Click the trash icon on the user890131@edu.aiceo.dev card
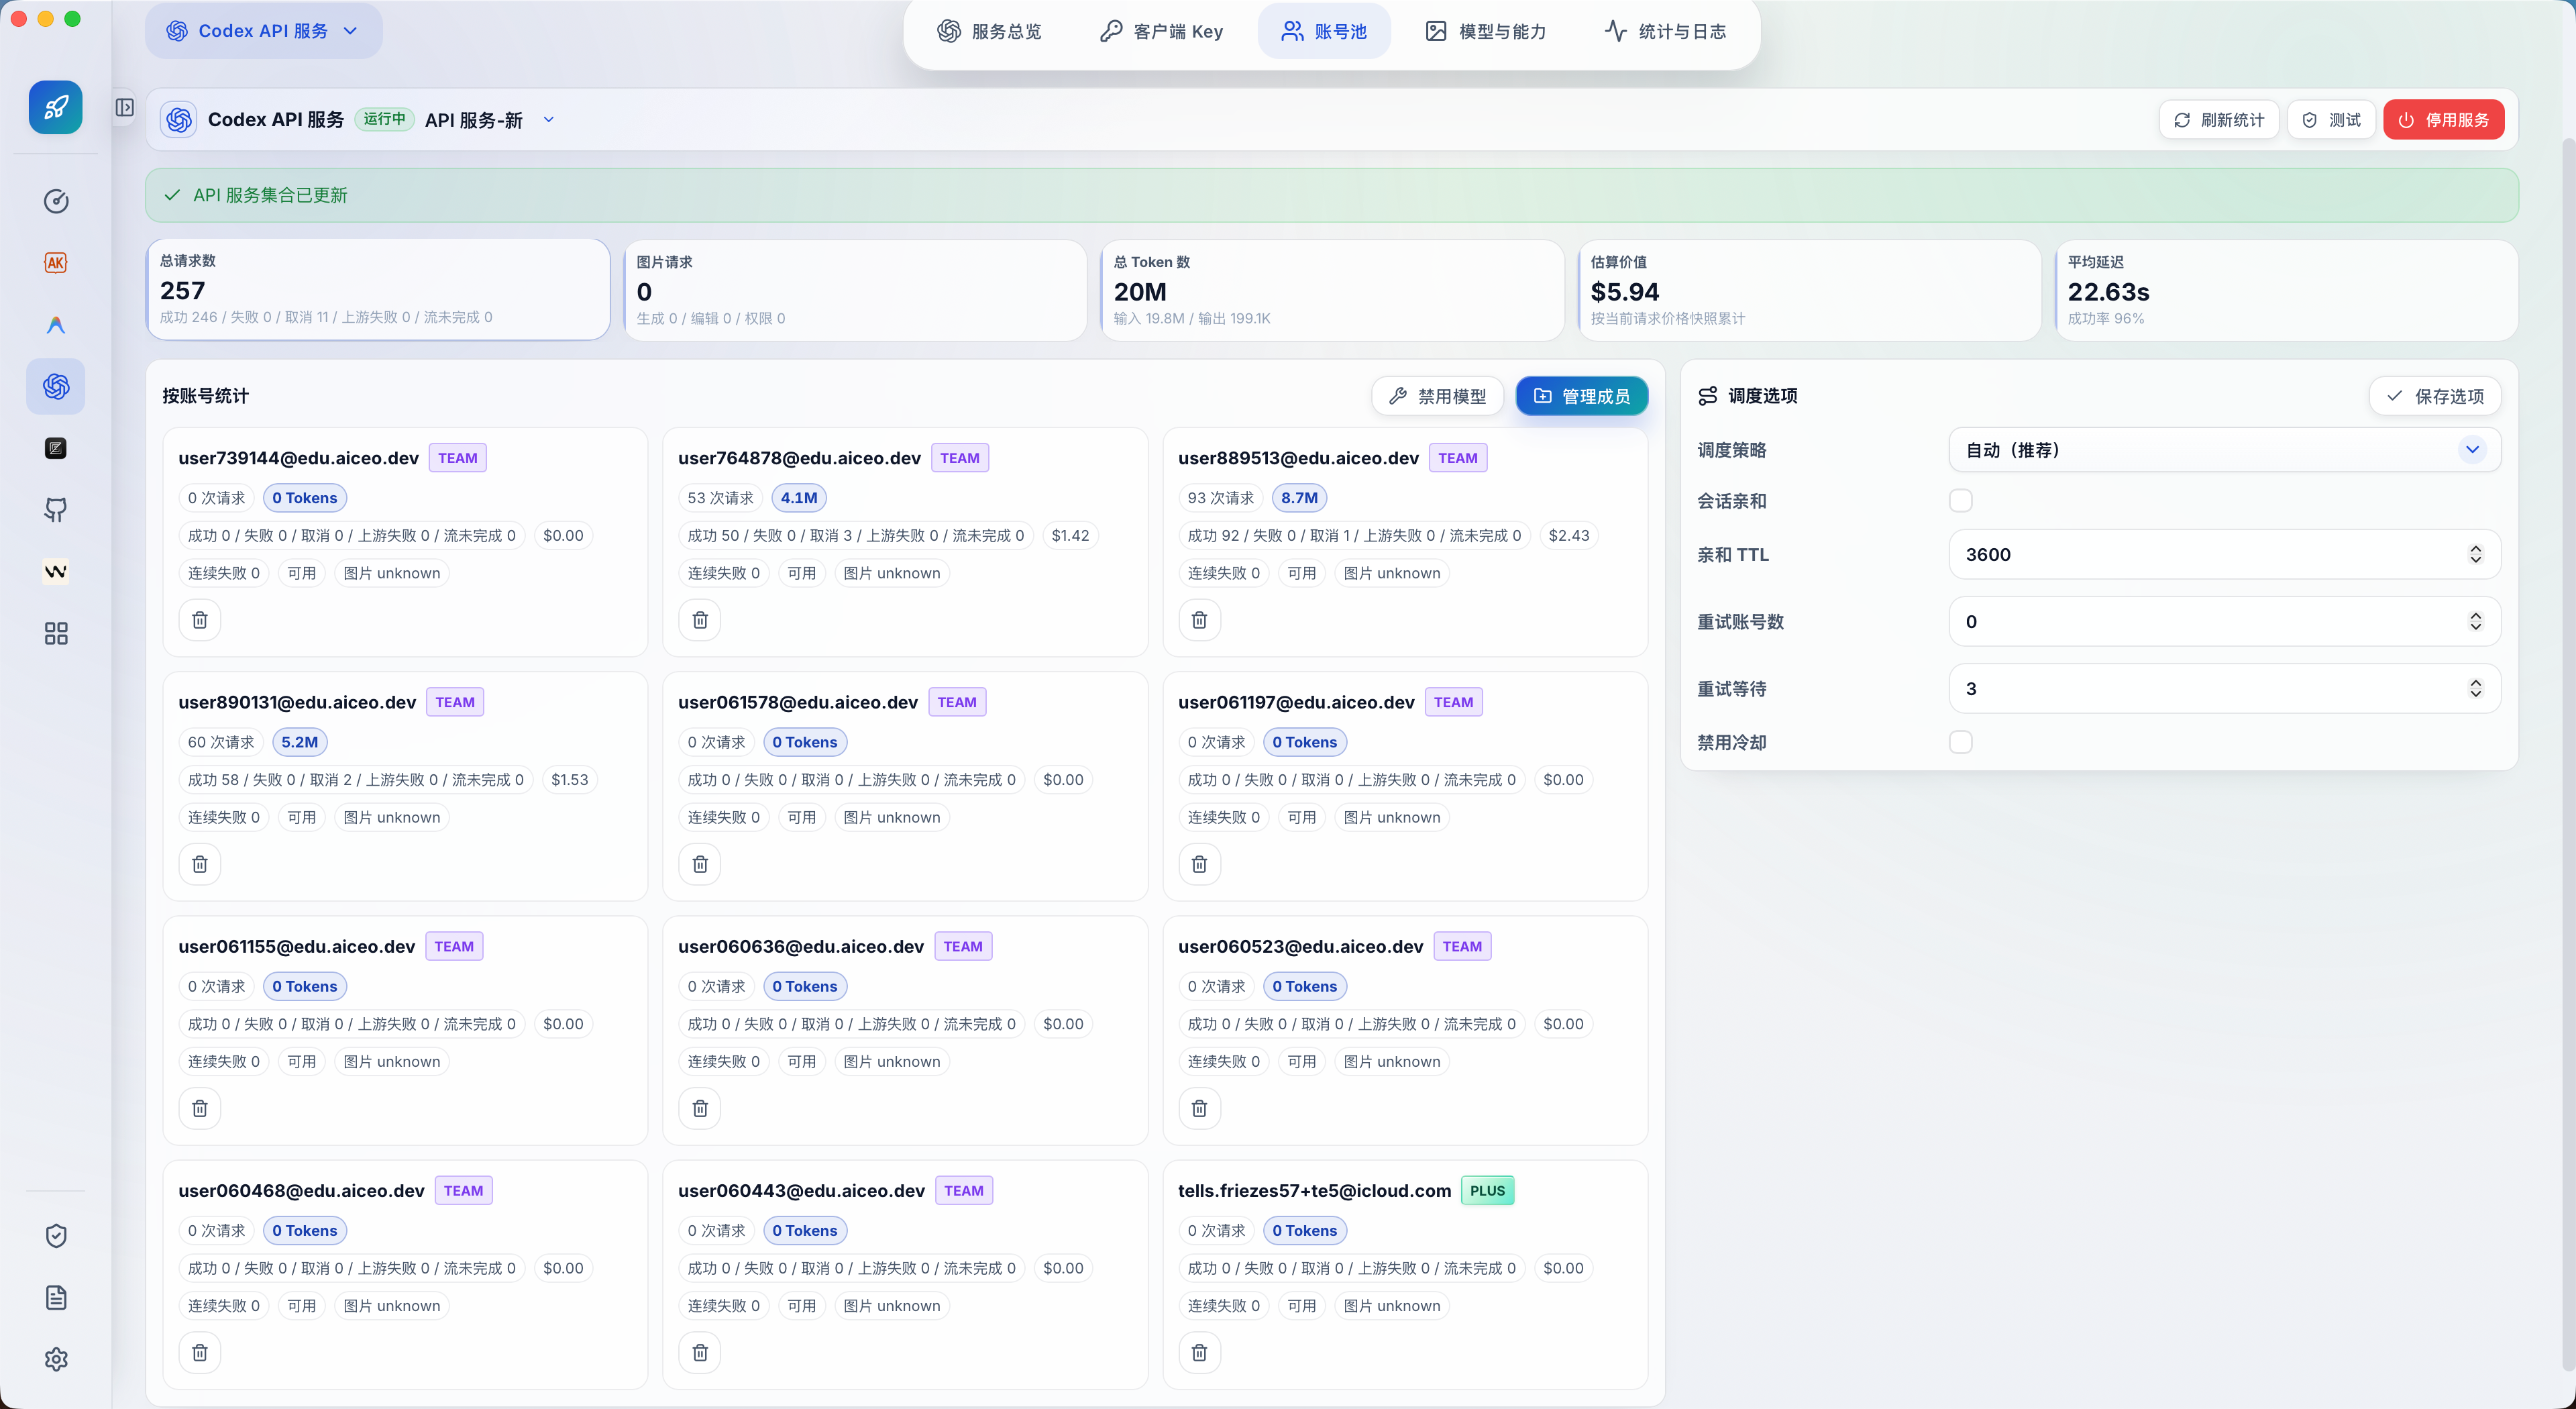The image size is (2576, 1409). (x=200, y=864)
